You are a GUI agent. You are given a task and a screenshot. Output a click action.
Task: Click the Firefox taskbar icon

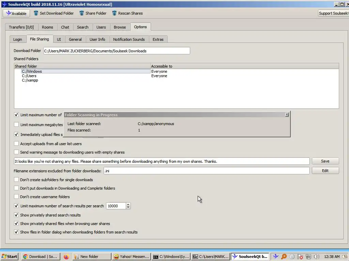tap(66, 257)
